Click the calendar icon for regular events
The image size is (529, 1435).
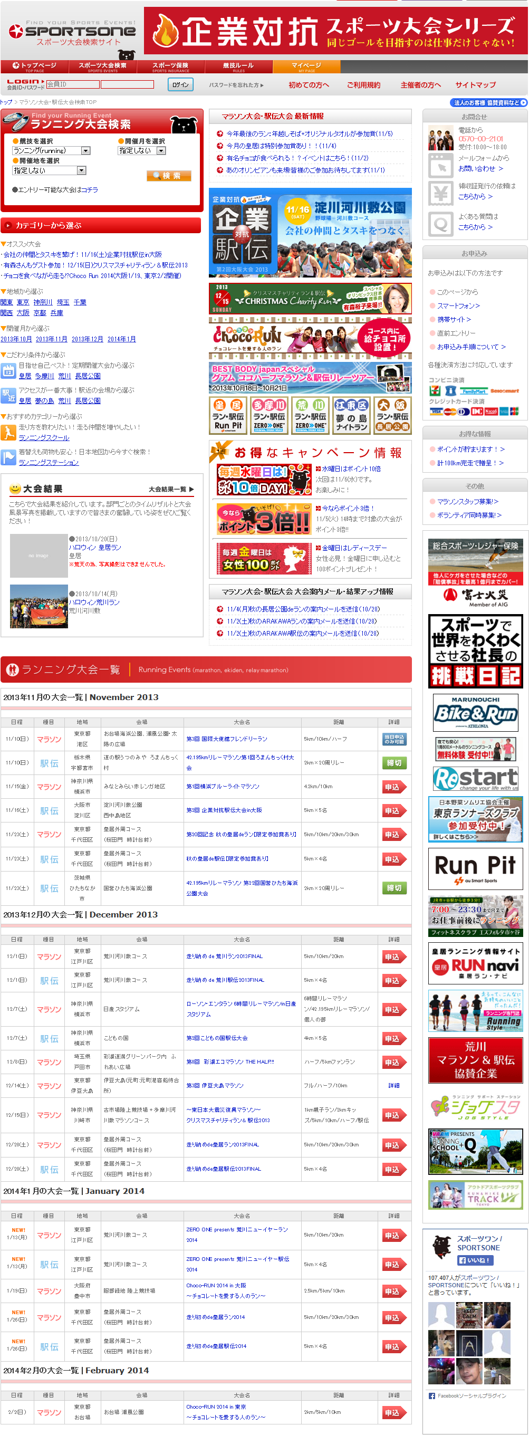point(8,370)
